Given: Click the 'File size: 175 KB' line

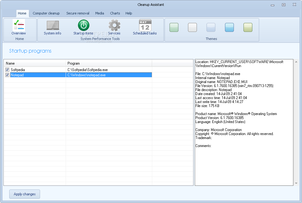Looking at the screenshot, I should pos(207,106).
